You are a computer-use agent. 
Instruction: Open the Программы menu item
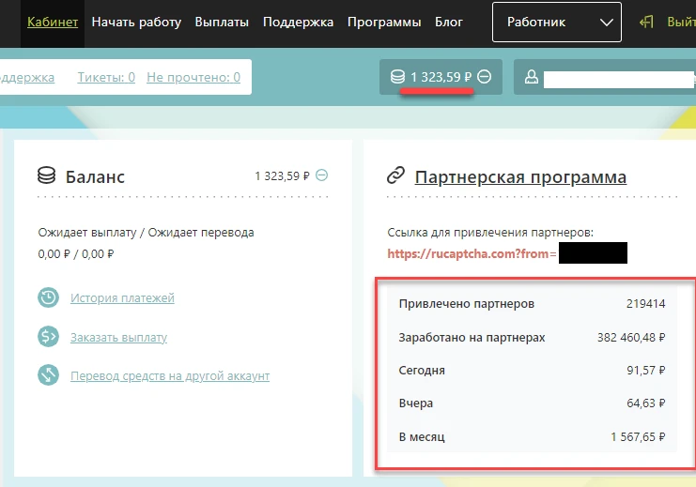(x=384, y=23)
